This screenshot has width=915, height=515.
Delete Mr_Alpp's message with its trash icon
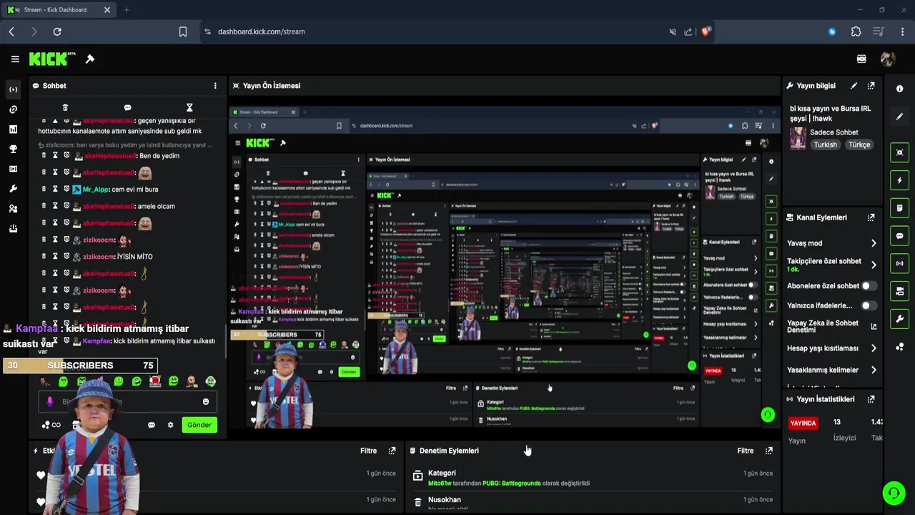44,190
